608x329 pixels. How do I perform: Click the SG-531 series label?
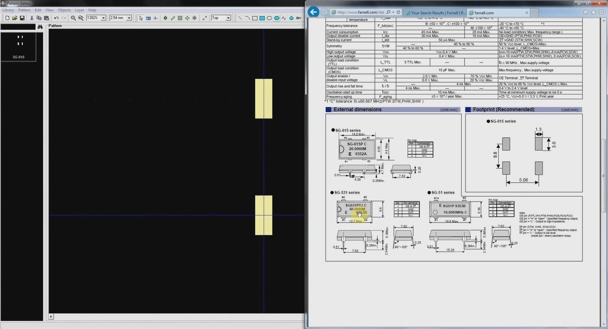click(x=347, y=193)
